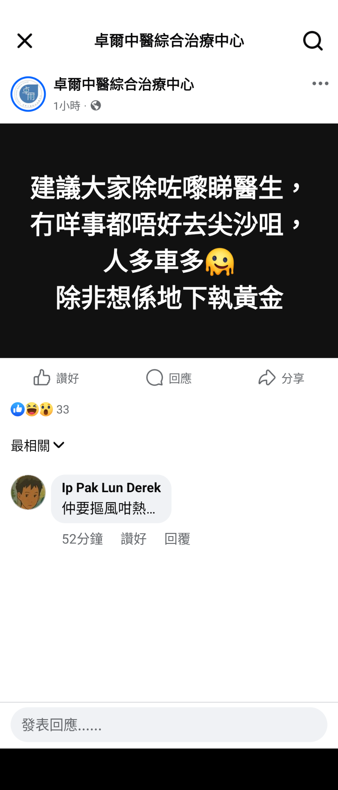
Task: Tap the speech bubble 回應 comment button
Action: (169, 378)
